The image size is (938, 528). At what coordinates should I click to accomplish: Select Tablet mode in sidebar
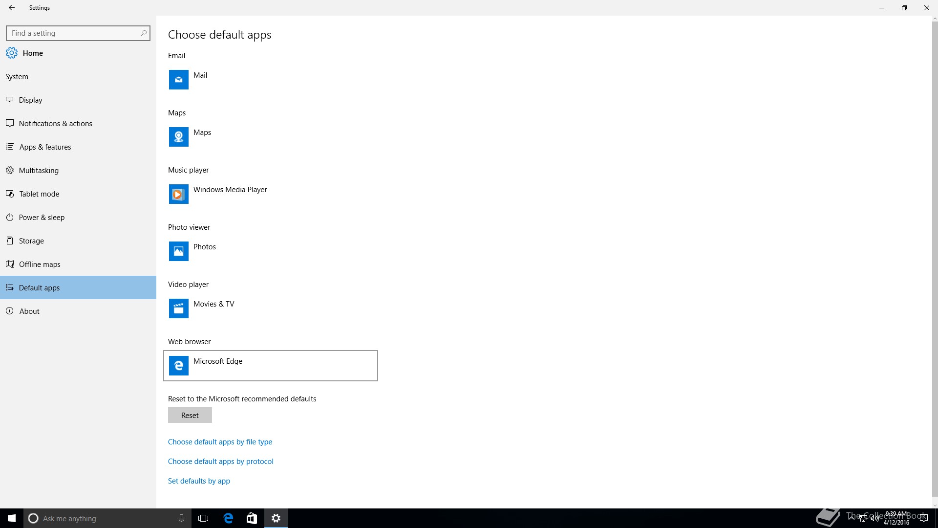[x=78, y=194]
